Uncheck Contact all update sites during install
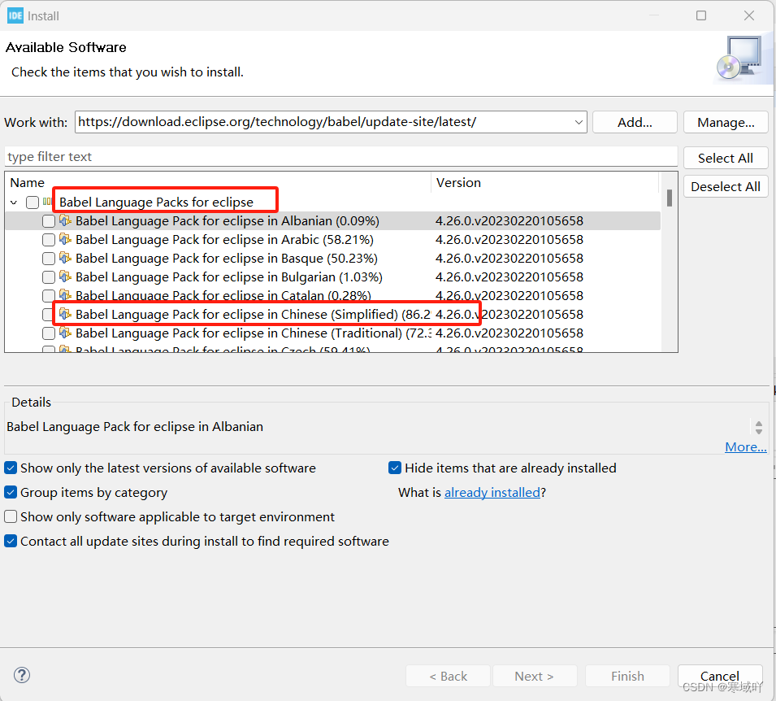 coord(11,541)
